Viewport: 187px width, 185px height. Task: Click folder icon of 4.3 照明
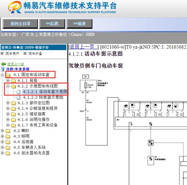8,136
